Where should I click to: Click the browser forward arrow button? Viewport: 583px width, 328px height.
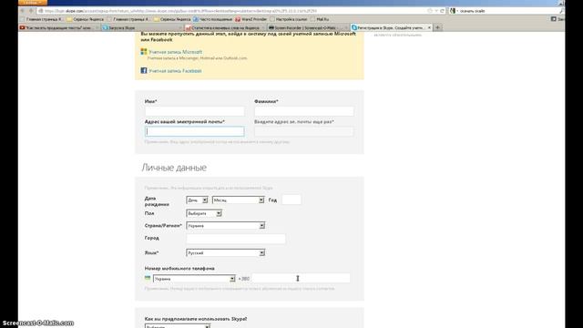click(31, 11)
